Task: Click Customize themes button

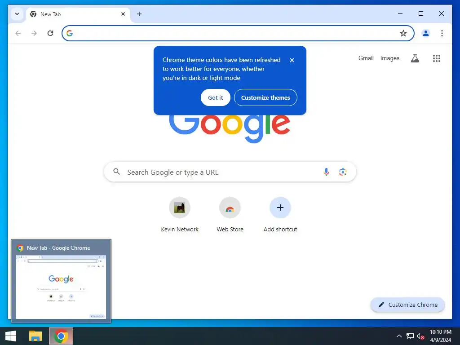Action: point(265,97)
